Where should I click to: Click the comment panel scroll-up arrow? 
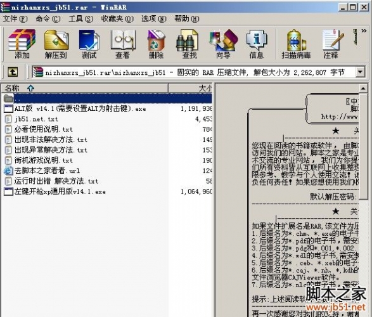363,89
